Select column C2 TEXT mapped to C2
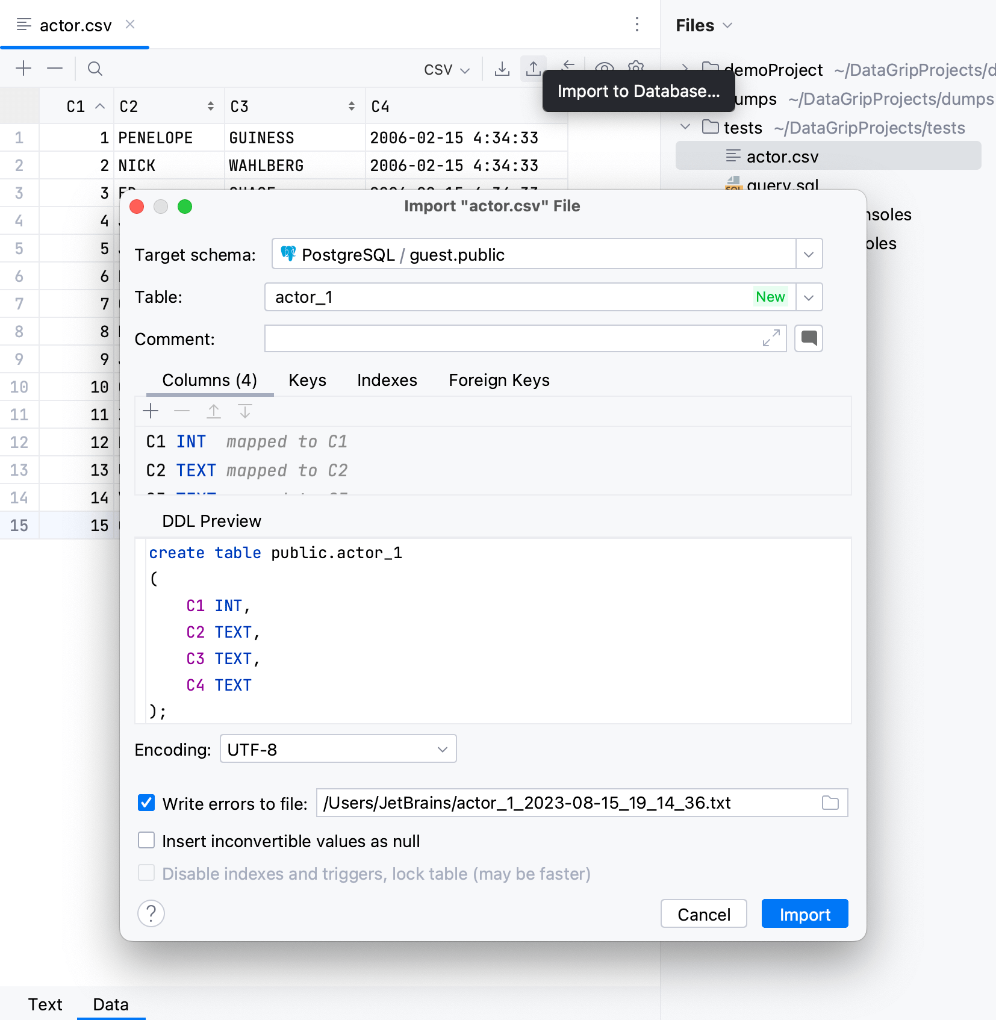The width and height of the screenshot is (996, 1020). point(493,470)
